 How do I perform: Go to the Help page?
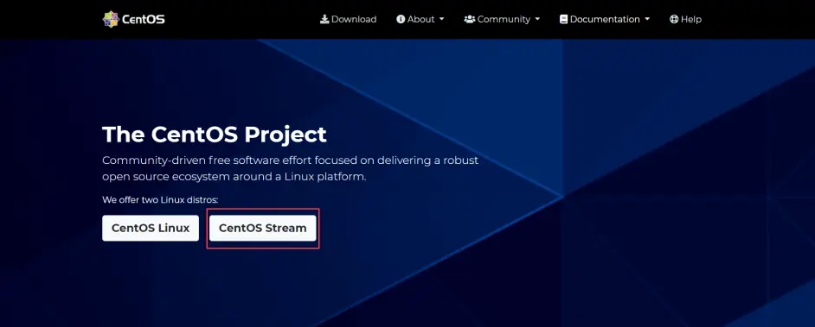tap(685, 19)
